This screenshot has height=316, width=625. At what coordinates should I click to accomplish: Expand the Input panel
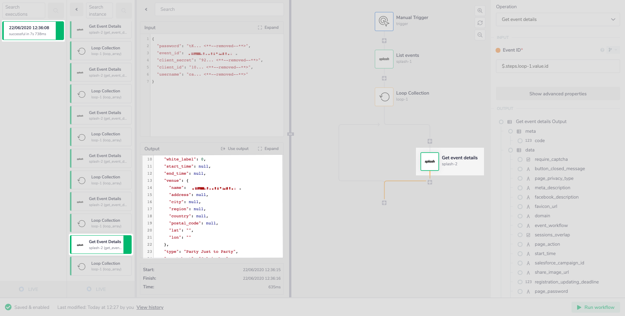268,28
